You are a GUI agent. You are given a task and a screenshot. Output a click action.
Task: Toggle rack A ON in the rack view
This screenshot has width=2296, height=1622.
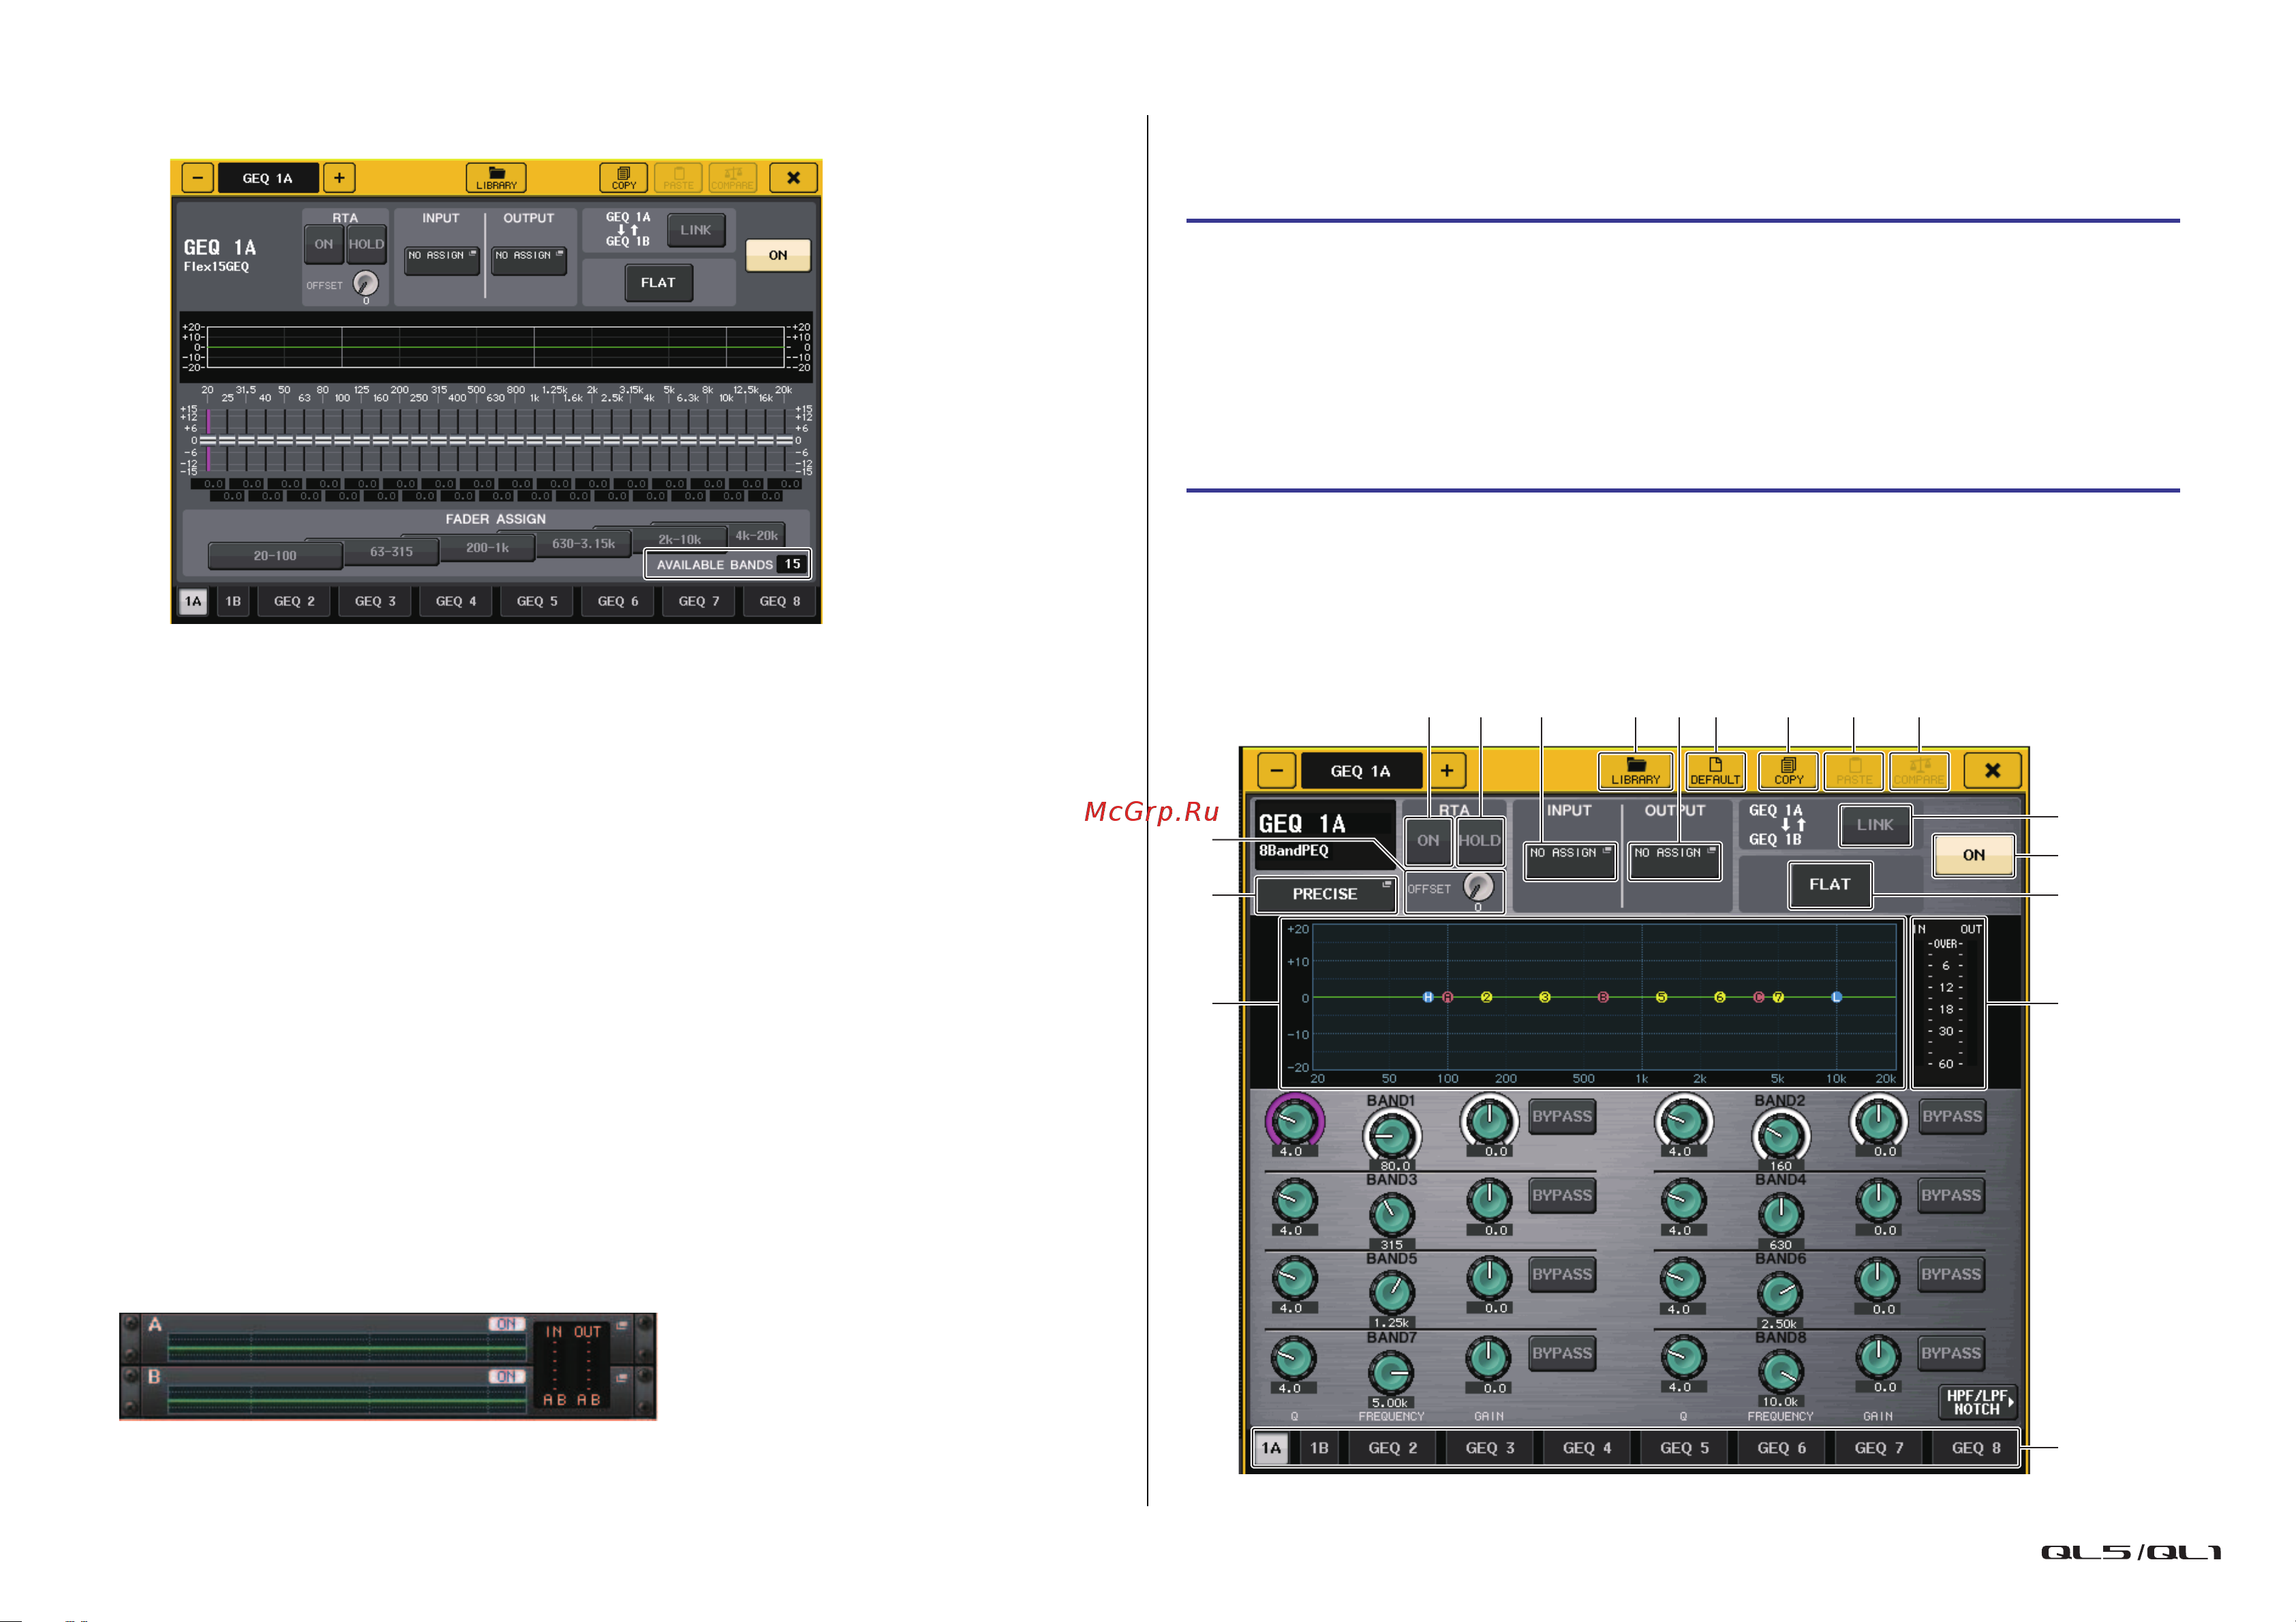[506, 1324]
